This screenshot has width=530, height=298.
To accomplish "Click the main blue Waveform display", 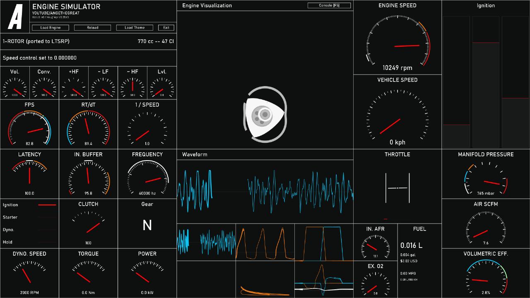I will (x=265, y=191).
